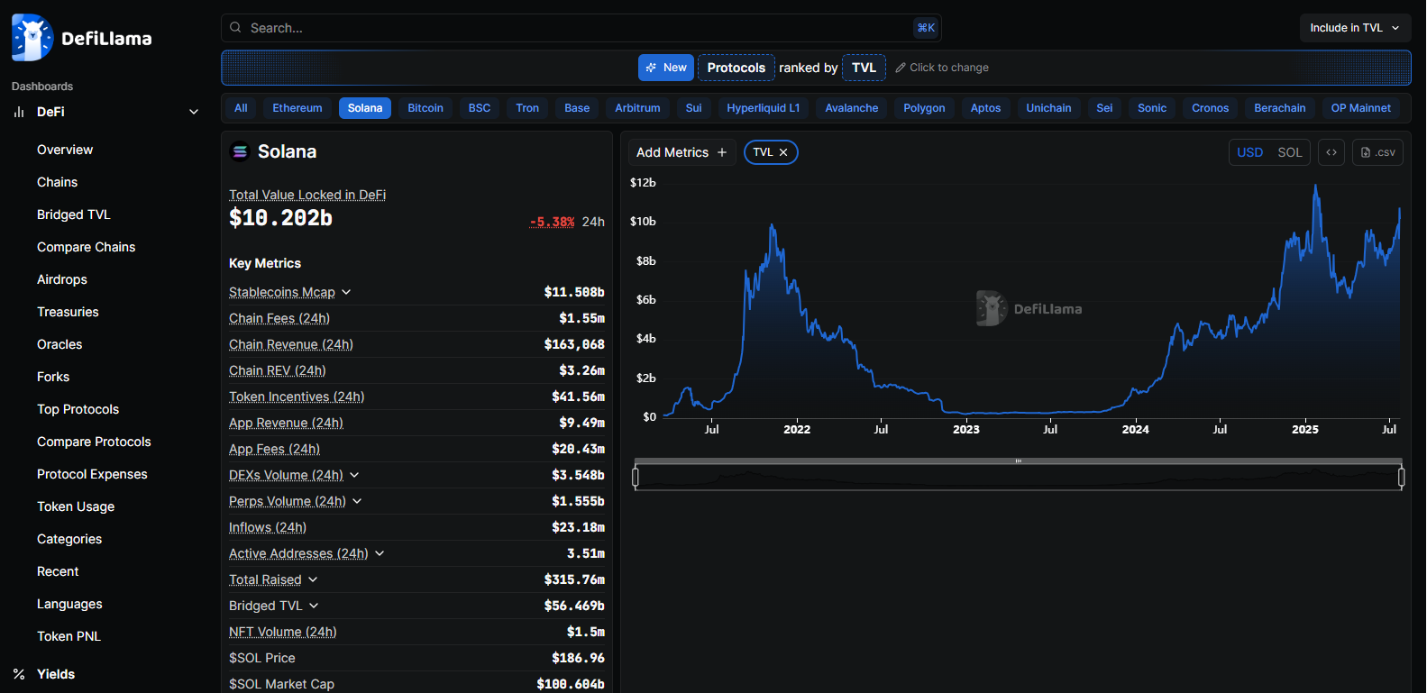
Task: Click the -5.38% 24h change value
Action: (552, 222)
